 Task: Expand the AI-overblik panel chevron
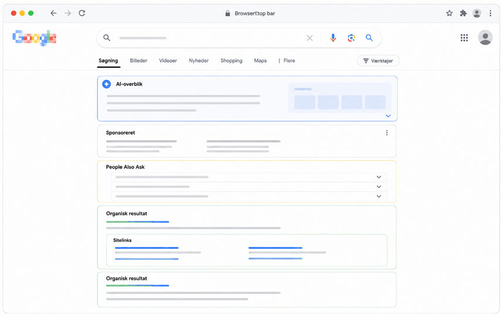click(388, 116)
